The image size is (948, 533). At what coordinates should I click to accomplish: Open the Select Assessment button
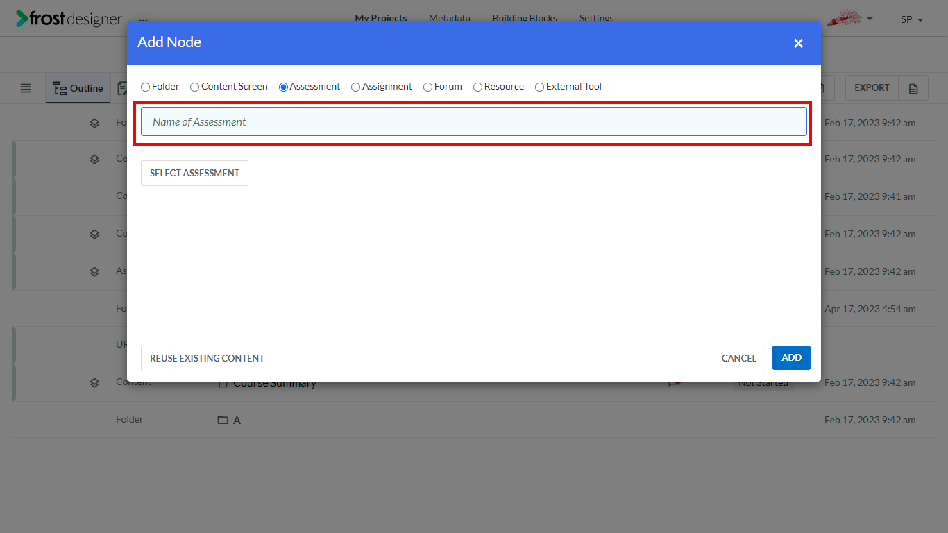pyautogui.click(x=194, y=173)
